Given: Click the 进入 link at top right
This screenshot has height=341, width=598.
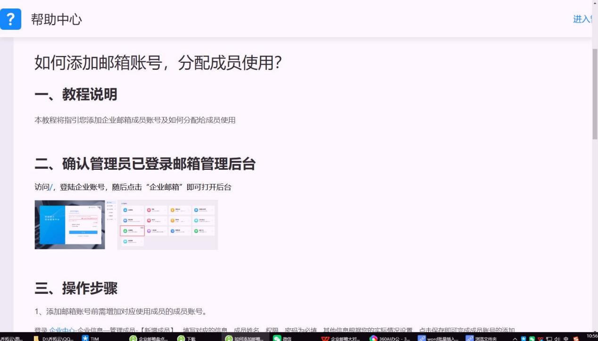Looking at the screenshot, I should point(582,19).
